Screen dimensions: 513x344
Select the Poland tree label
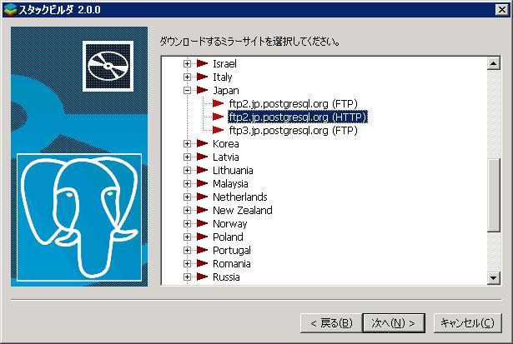(228, 237)
